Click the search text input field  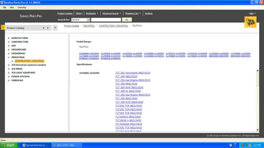[106, 20]
